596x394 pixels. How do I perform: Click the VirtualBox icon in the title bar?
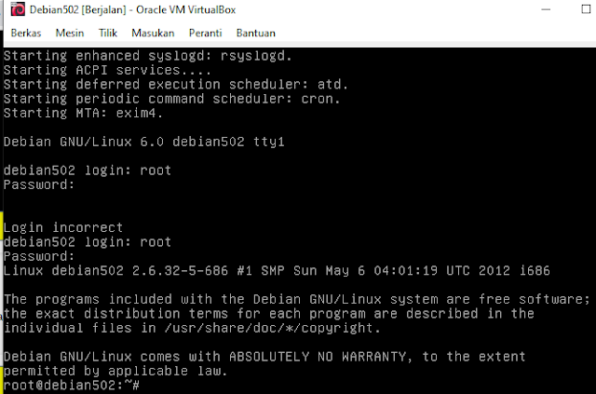tap(18, 9)
